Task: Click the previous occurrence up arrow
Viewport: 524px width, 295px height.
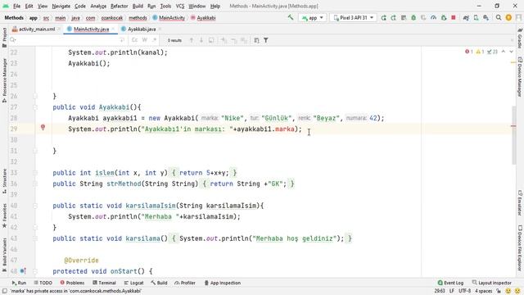Action: (192, 40)
